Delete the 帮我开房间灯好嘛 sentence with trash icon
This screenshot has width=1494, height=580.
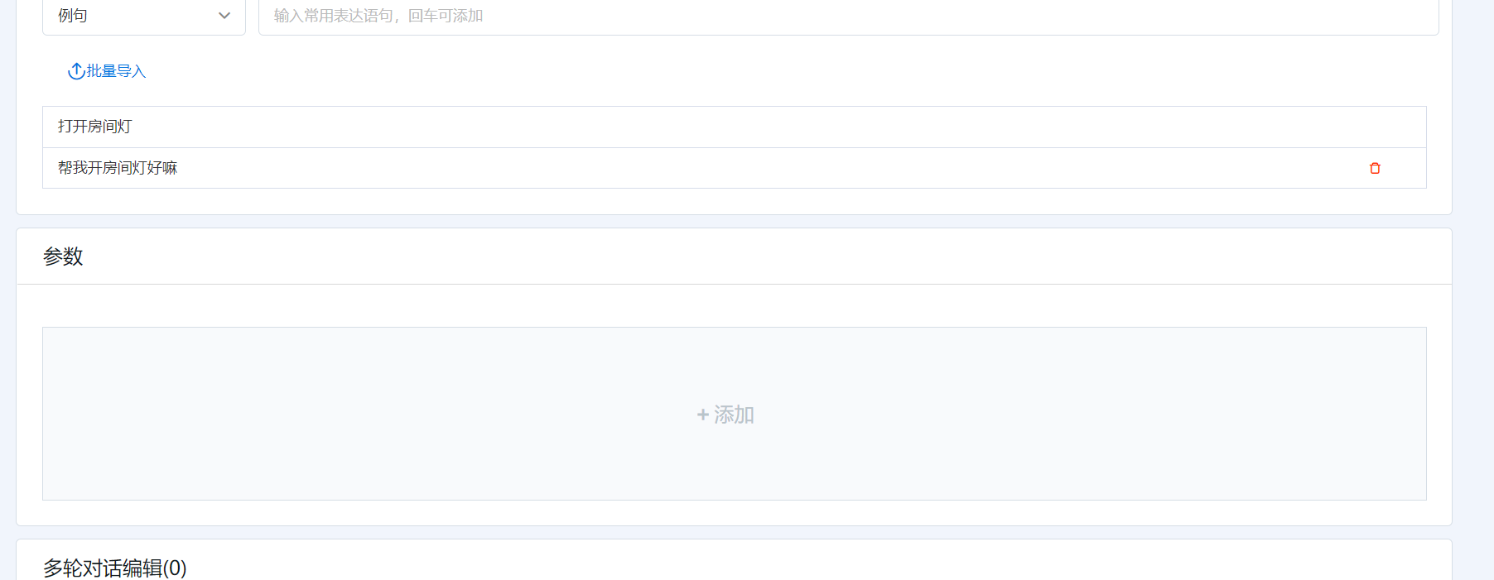point(1375,168)
